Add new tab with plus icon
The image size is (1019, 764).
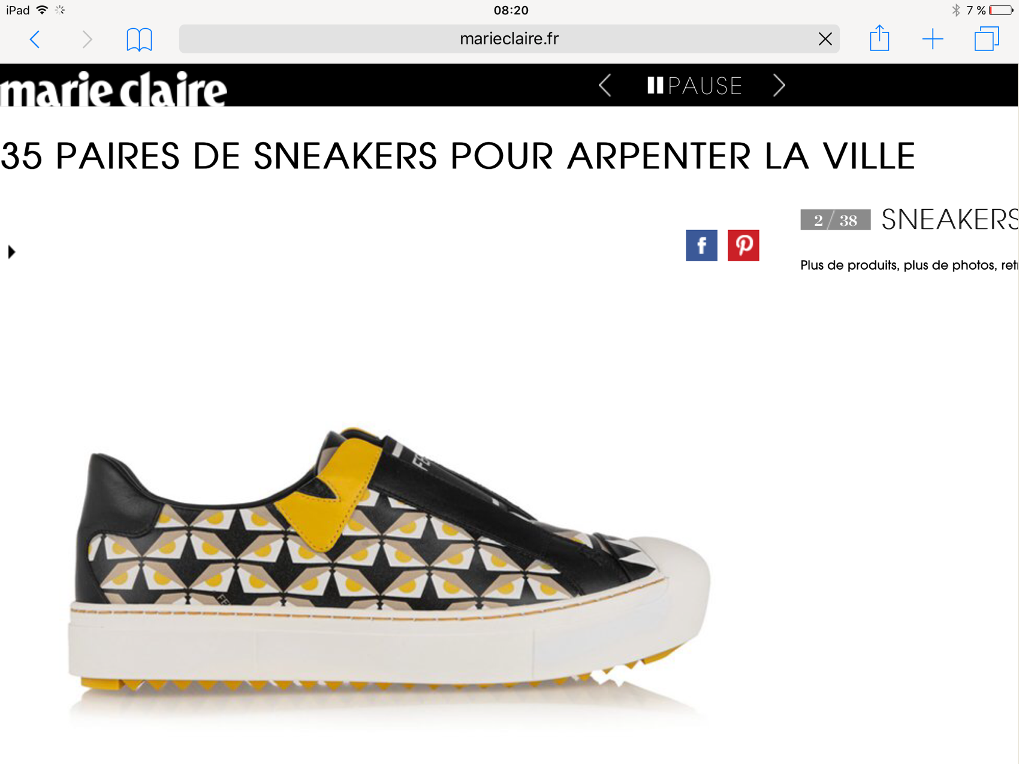coord(933,40)
